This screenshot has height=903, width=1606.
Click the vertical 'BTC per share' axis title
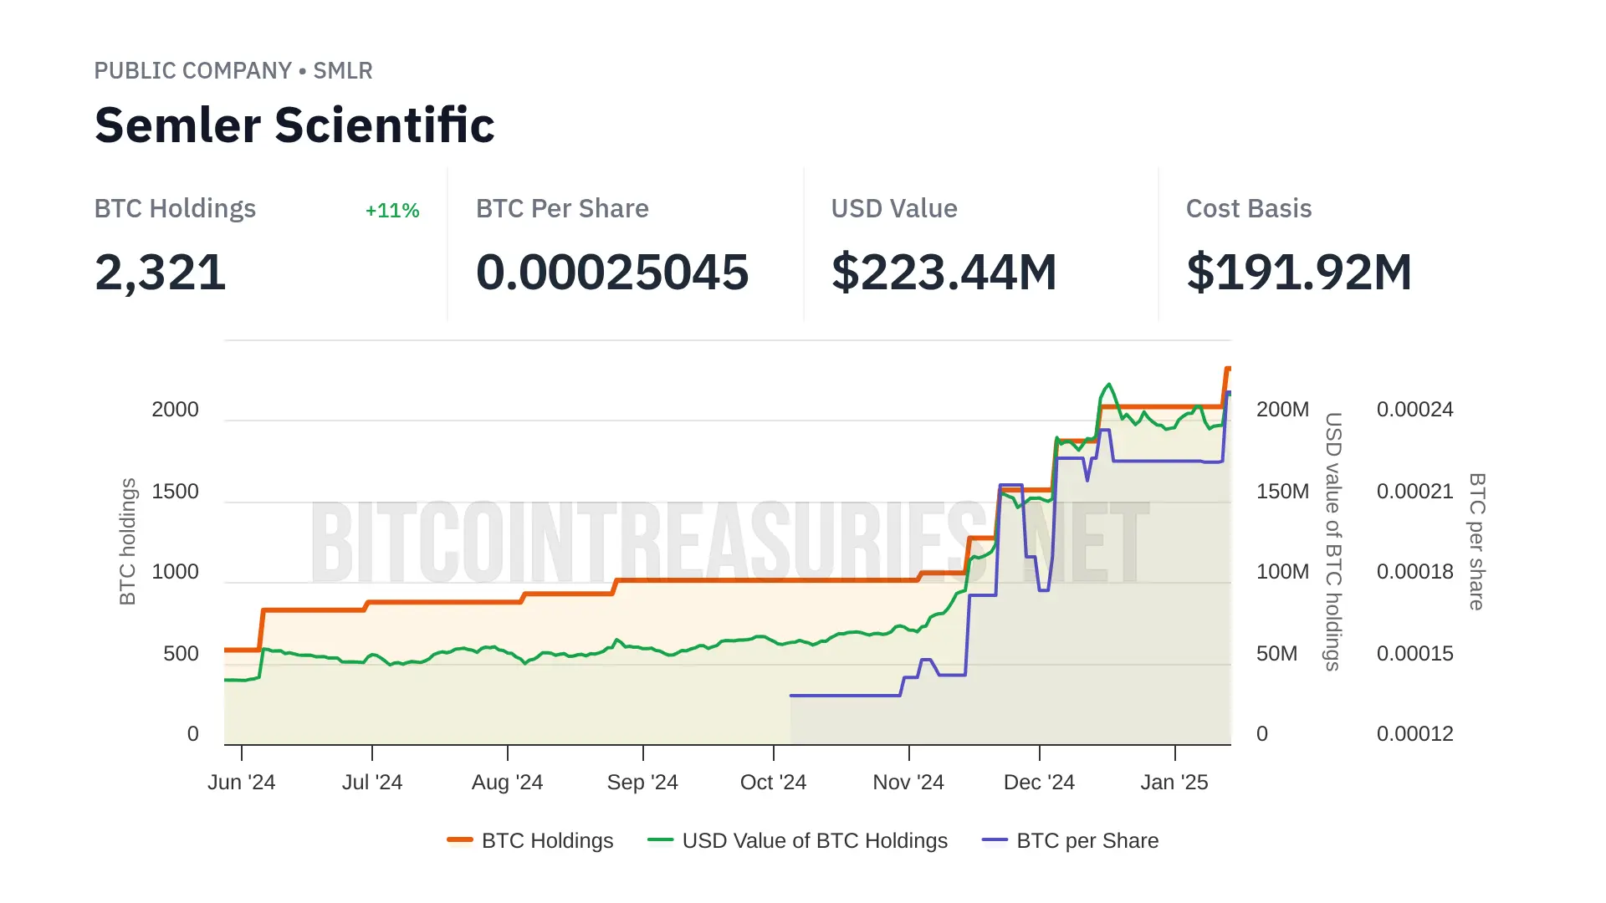pyautogui.click(x=1477, y=542)
